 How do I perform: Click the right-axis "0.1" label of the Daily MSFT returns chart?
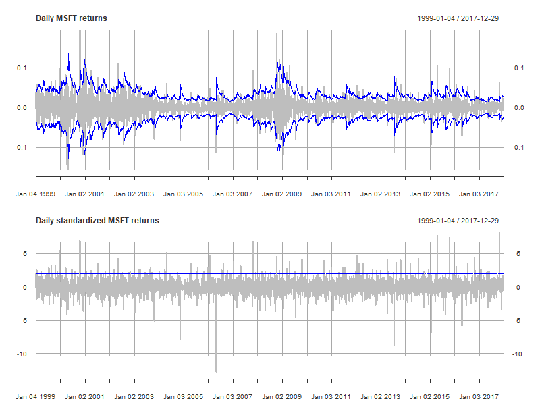[519, 68]
